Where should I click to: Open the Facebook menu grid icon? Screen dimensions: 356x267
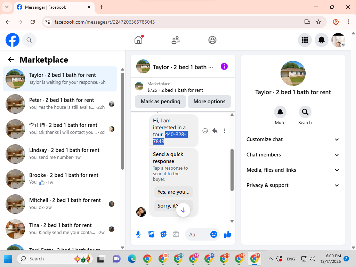(305, 40)
